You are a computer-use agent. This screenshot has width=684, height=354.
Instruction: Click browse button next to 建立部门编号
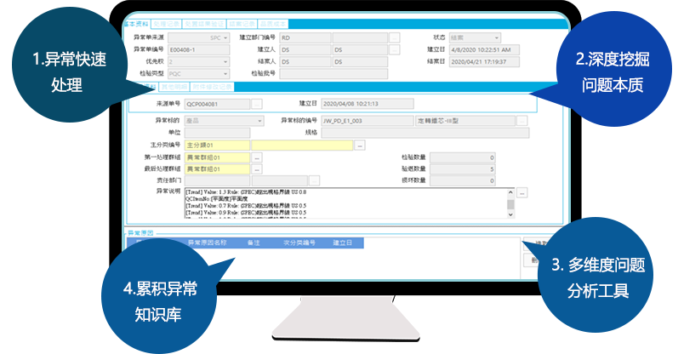click(x=394, y=38)
